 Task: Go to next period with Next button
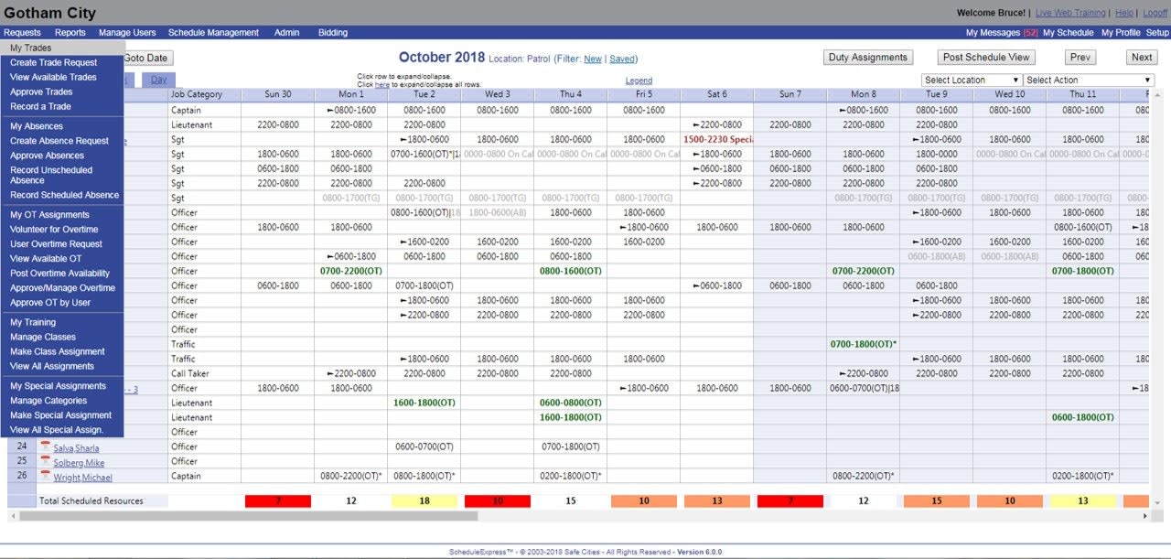click(1141, 58)
